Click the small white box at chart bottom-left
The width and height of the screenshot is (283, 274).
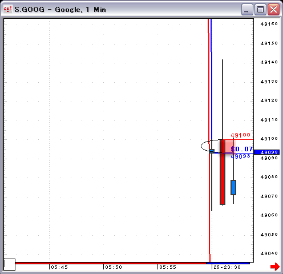coord(10,264)
